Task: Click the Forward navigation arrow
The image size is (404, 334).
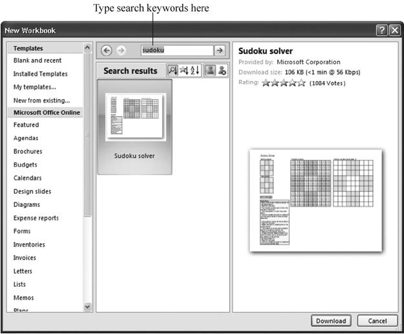Action: click(120, 51)
